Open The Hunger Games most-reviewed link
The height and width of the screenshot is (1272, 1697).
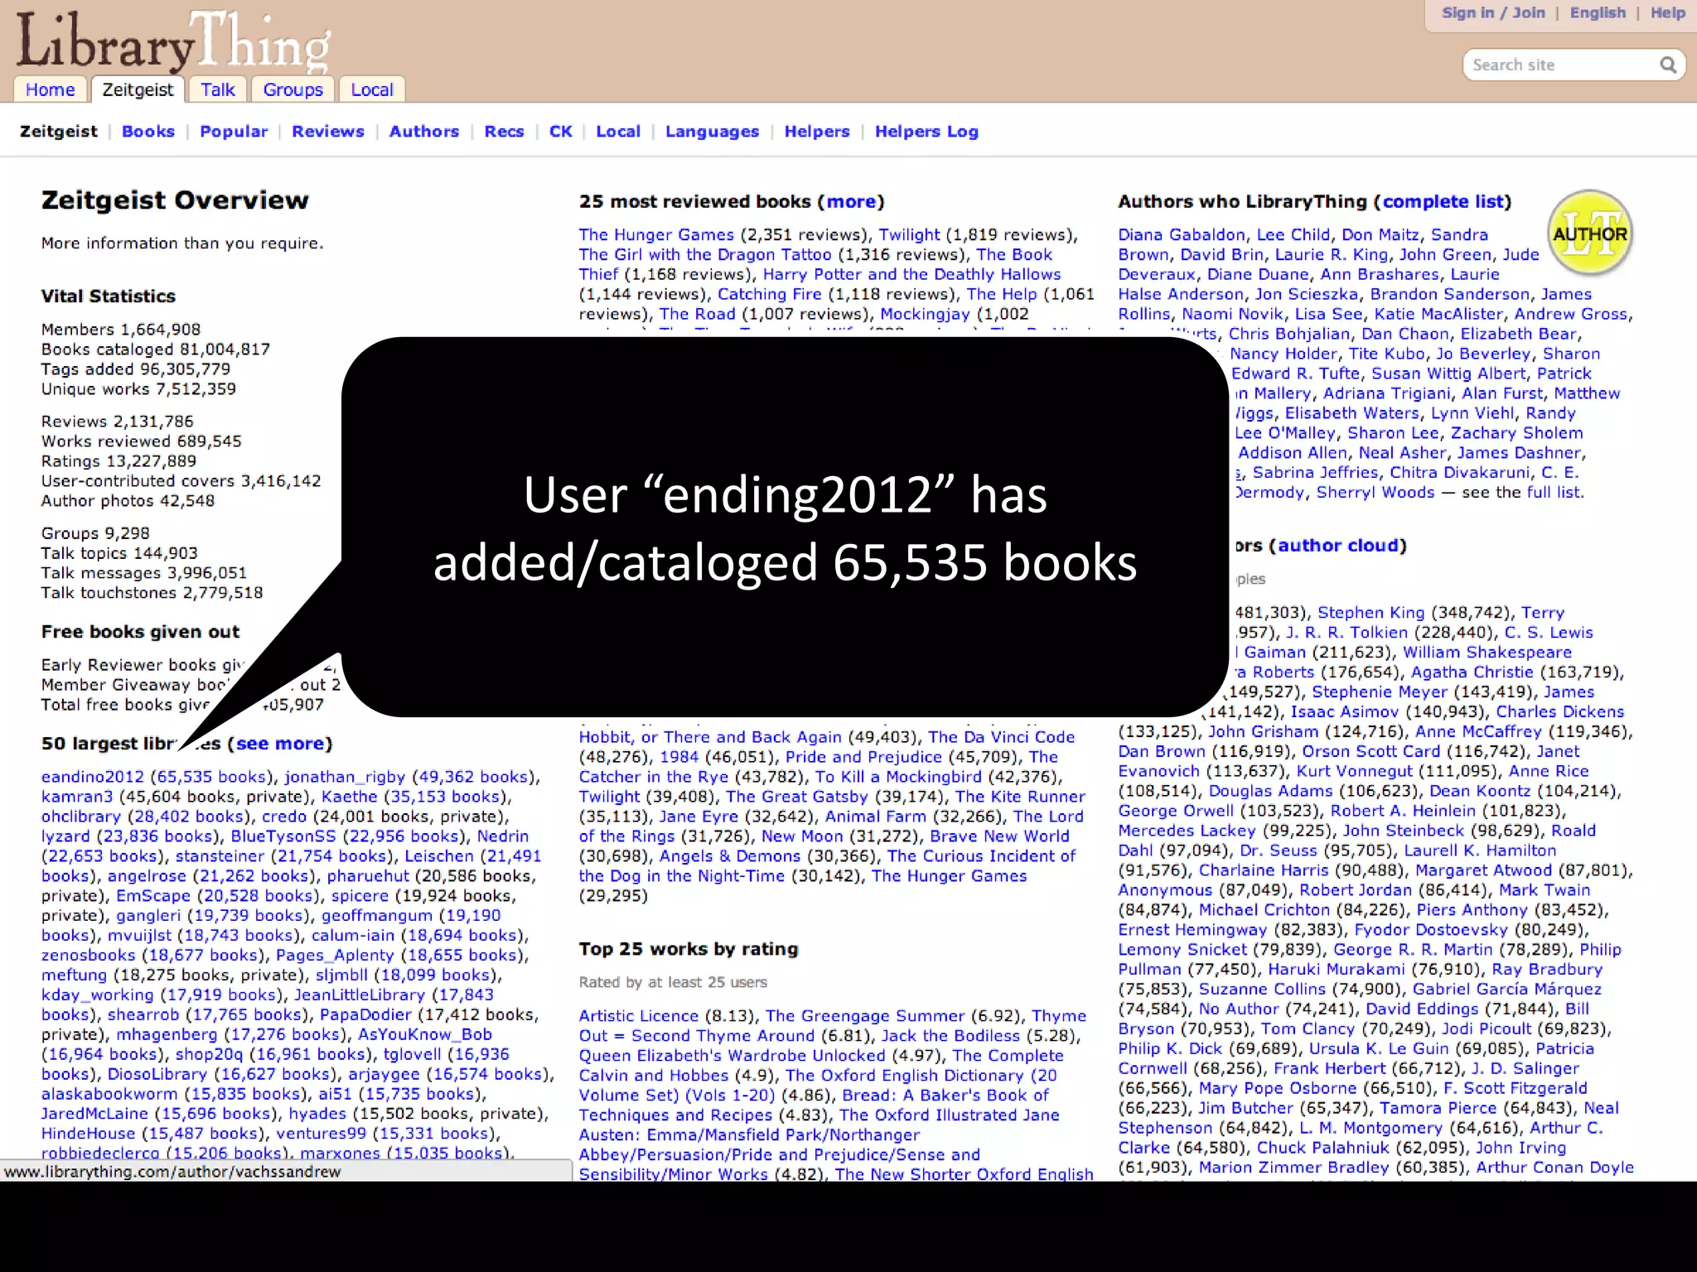656,234
